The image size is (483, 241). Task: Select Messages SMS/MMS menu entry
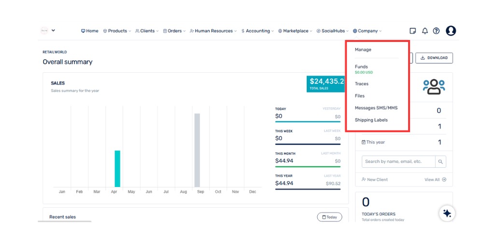pyautogui.click(x=376, y=108)
